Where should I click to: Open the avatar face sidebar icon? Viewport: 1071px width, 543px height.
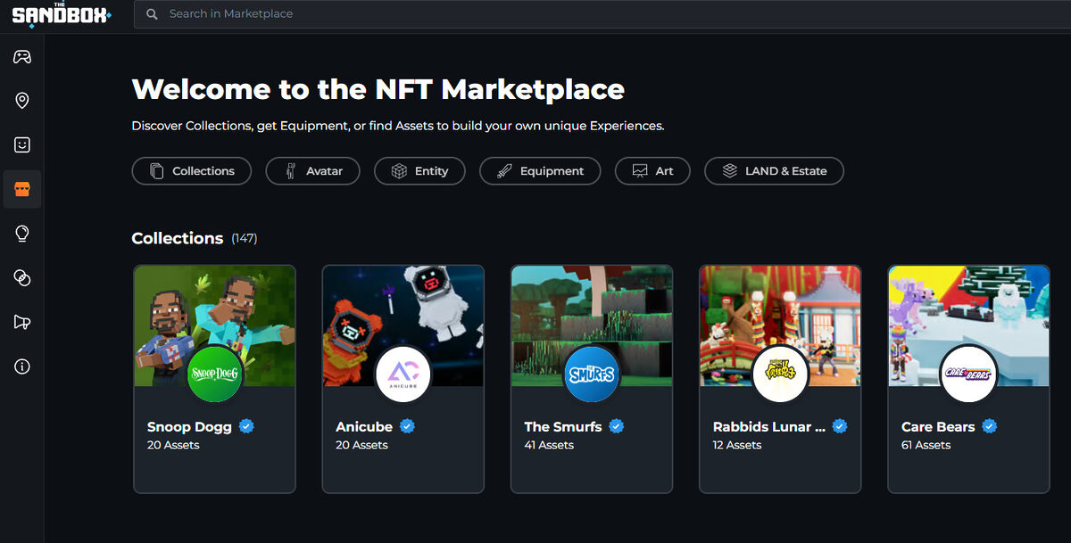pos(22,144)
